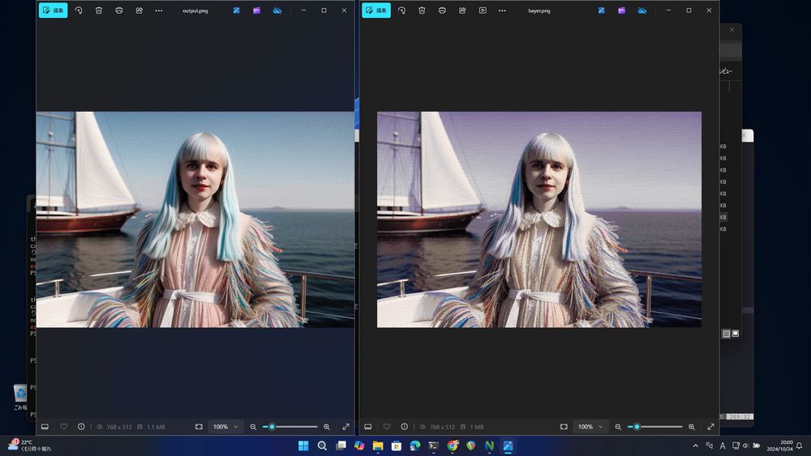This screenshot has width=811, height=456.
Task: Enter fullscreen in bayer.png window
Action: coord(710,427)
